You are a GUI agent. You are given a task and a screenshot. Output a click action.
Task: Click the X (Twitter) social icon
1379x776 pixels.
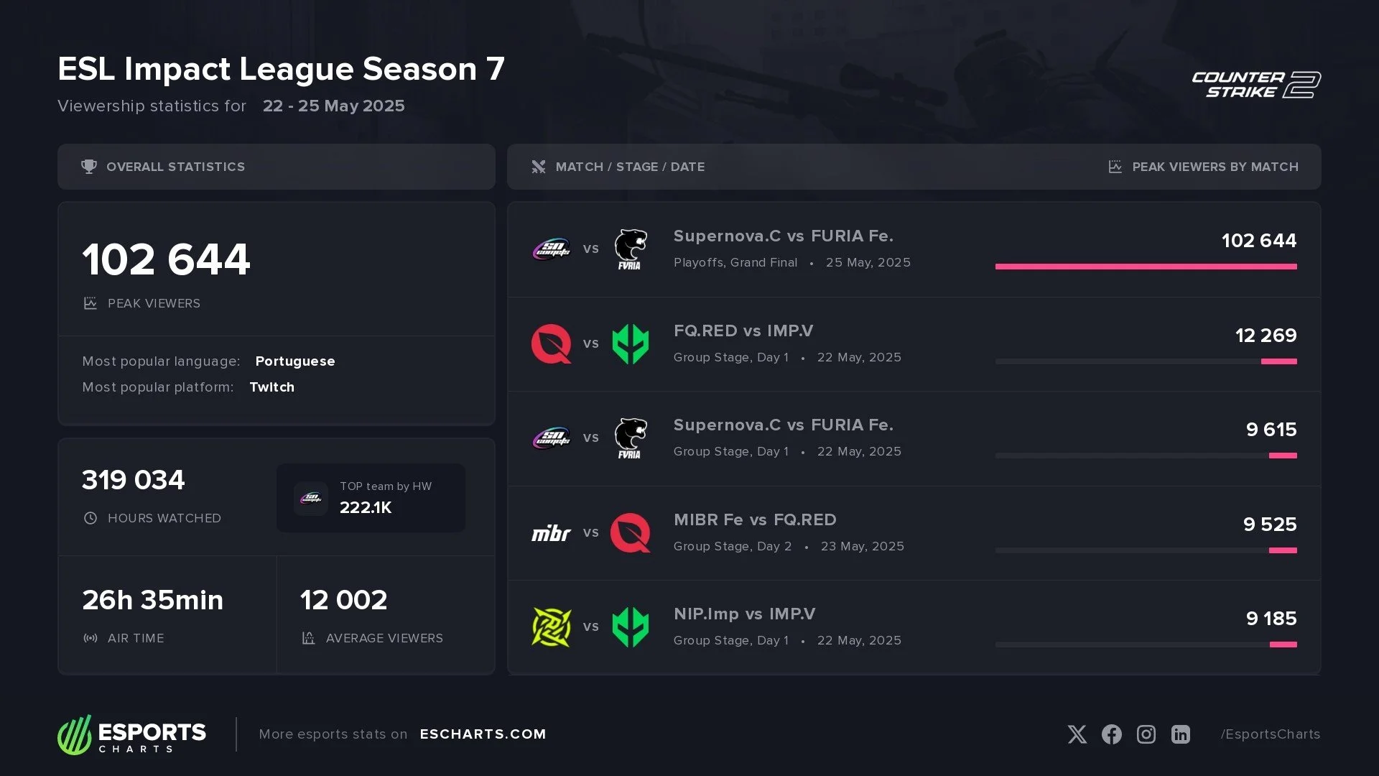point(1077,734)
